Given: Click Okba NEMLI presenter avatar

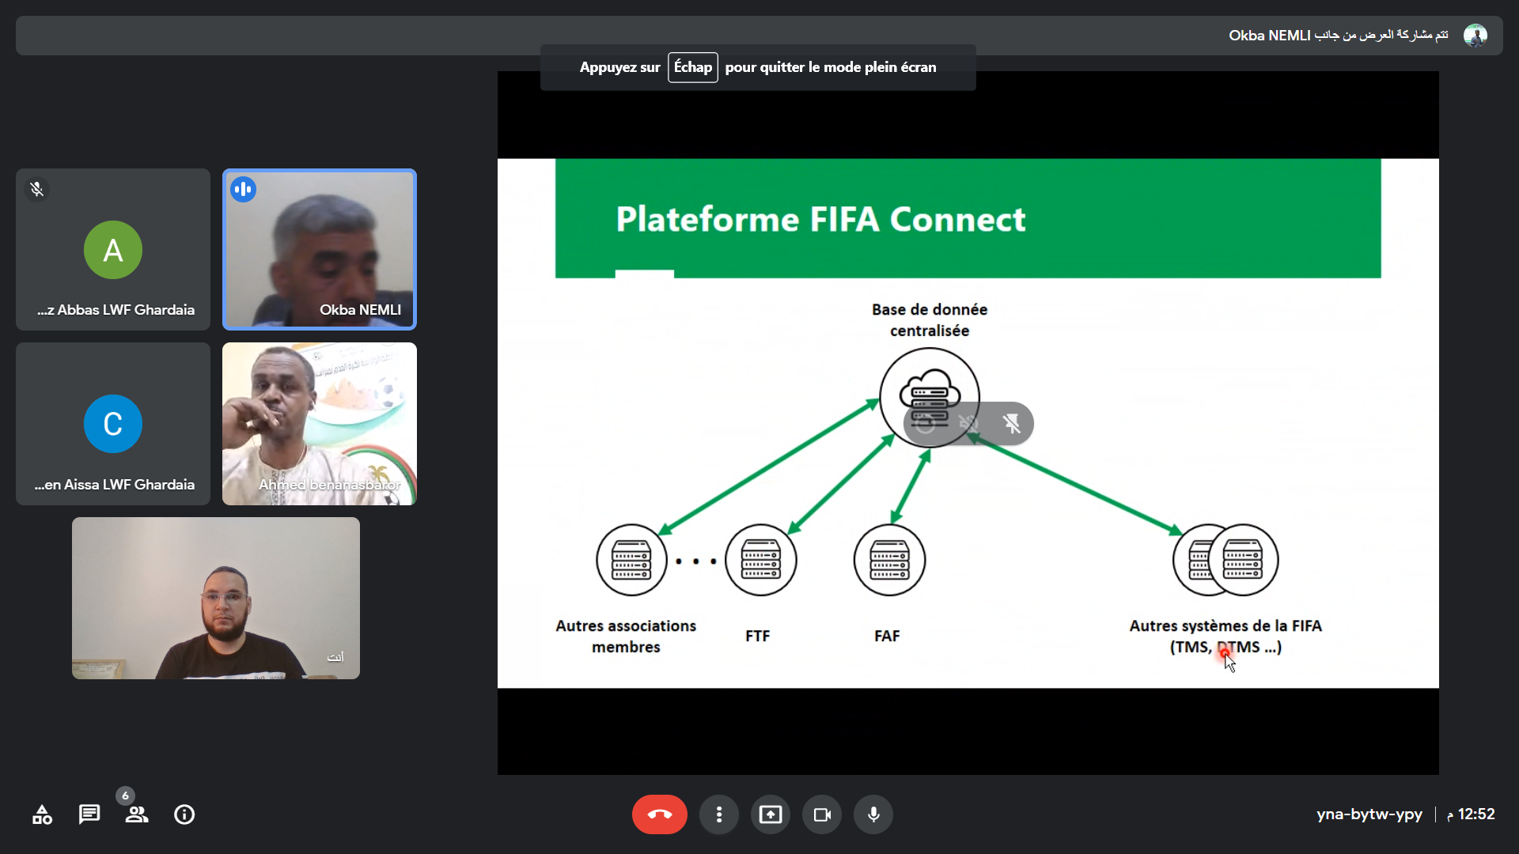Looking at the screenshot, I should tap(1475, 36).
